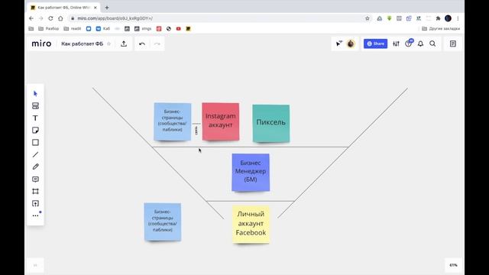Select the Text tool
The image size is (489, 275).
coord(35,118)
